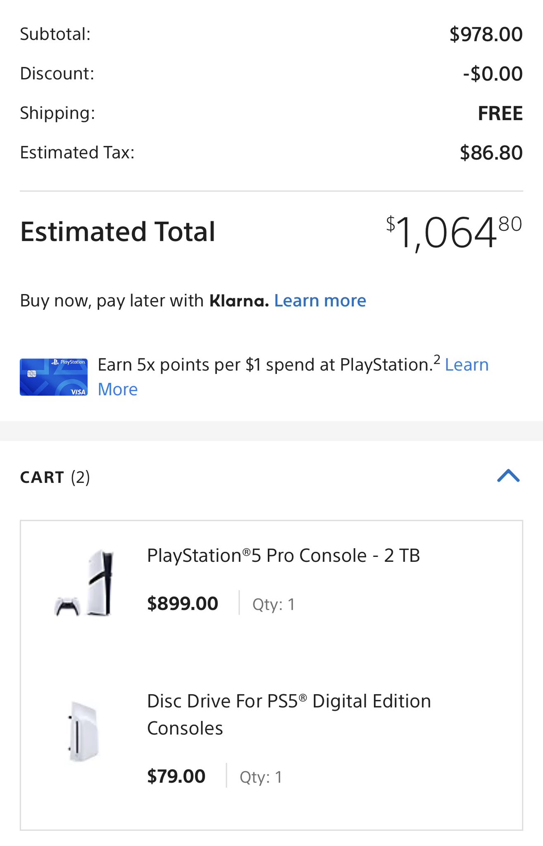Image resolution: width=543 pixels, height=846 pixels.
Task: Click the Klarna brand name
Action: tap(239, 301)
